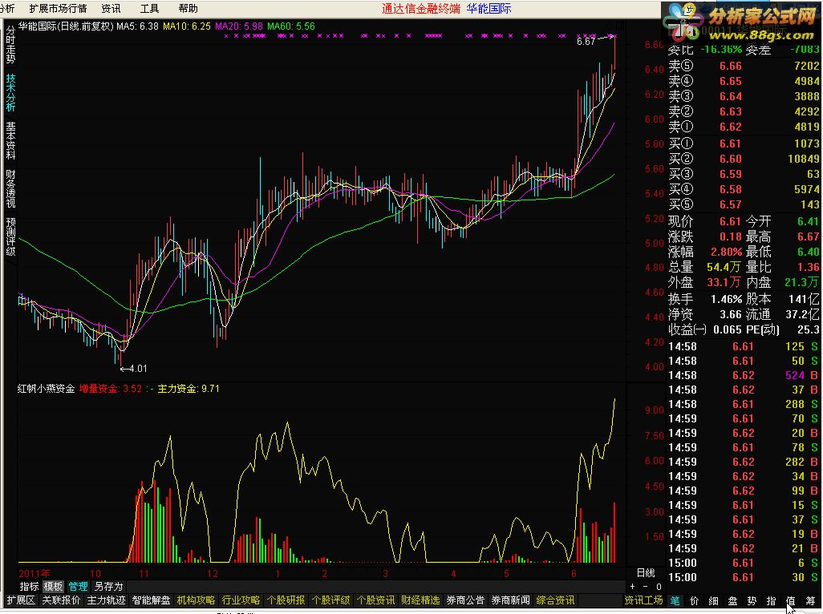Image resolution: width=823 pixels, height=614 pixels.
Task: Select the 盘 tab in quote panel
Action: [x=732, y=601]
